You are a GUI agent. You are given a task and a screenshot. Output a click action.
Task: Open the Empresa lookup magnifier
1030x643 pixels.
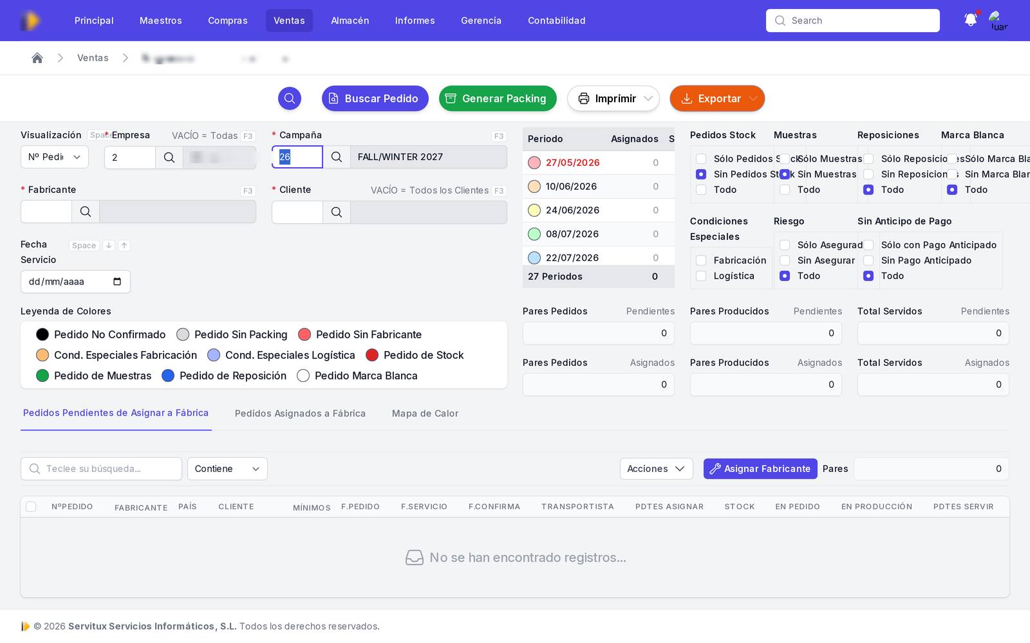[169, 158]
